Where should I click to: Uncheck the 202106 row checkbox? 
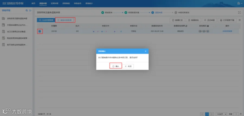40,31
